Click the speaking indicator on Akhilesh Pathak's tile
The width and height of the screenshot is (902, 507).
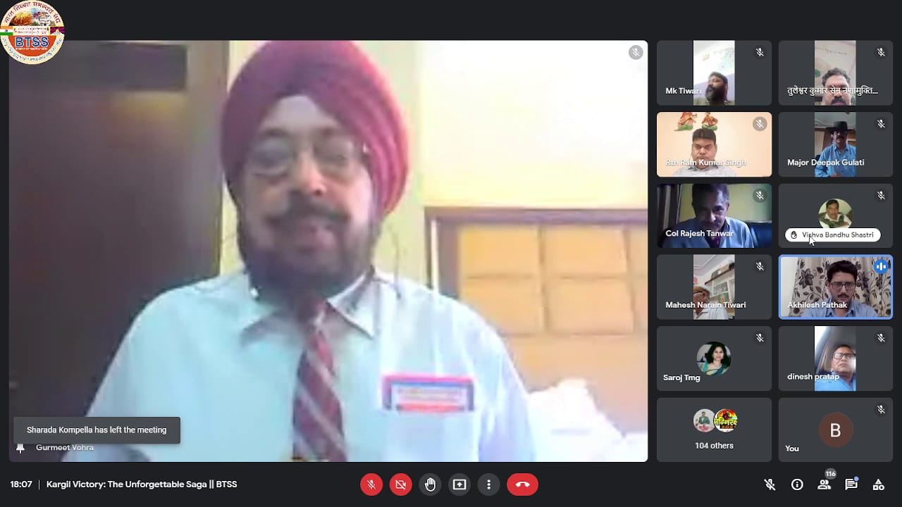click(881, 266)
